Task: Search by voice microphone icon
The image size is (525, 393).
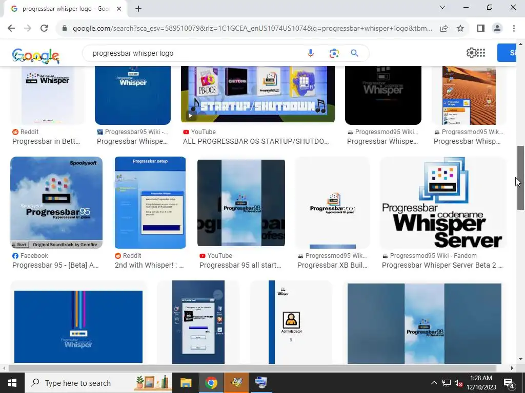Action: tap(310, 53)
